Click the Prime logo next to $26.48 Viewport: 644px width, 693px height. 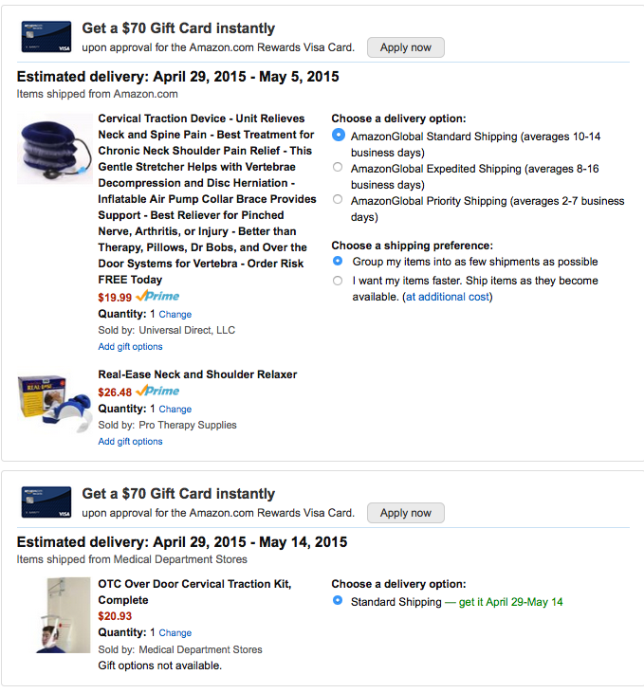pyautogui.click(x=157, y=392)
